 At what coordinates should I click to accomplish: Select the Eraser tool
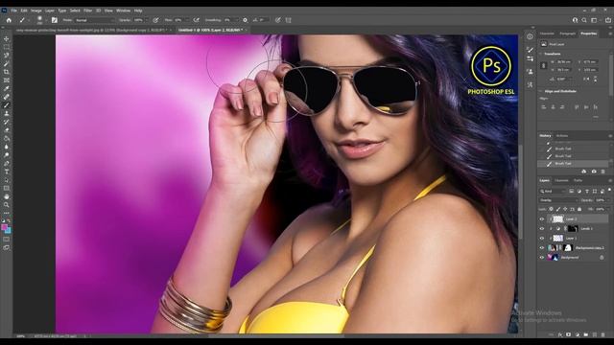click(x=7, y=130)
